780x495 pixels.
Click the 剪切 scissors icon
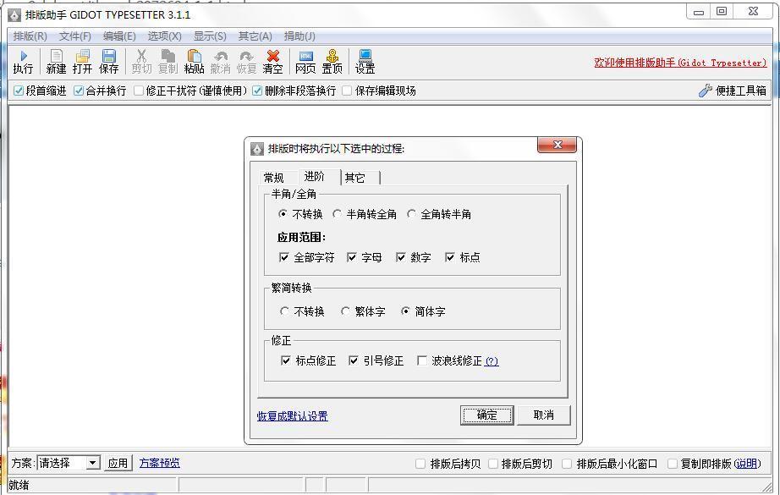[142, 62]
